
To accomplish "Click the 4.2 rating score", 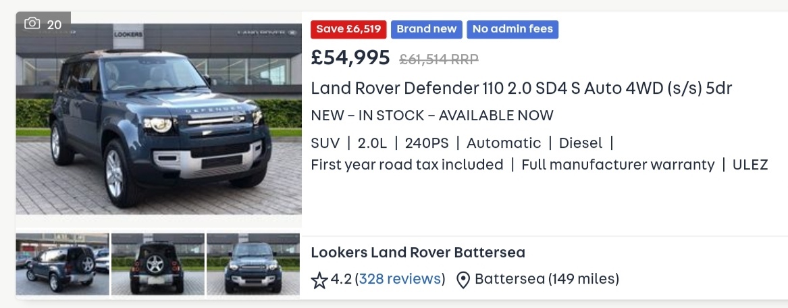I will pos(341,279).
